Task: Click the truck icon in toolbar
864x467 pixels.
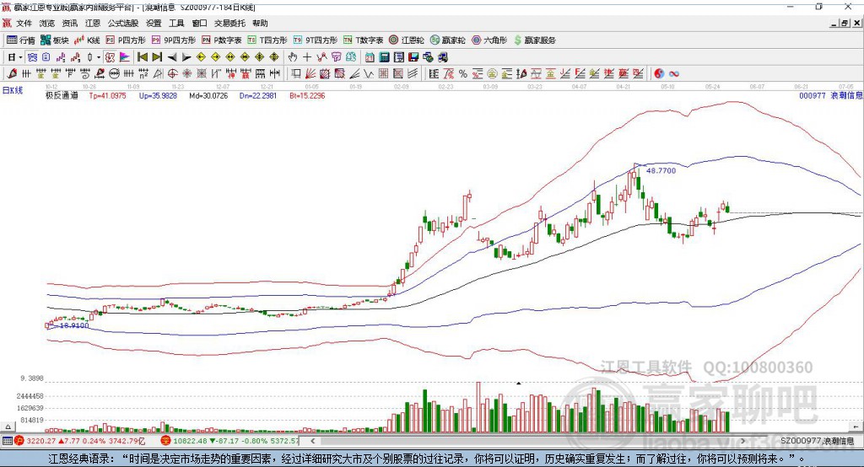Action: click(x=442, y=57)
